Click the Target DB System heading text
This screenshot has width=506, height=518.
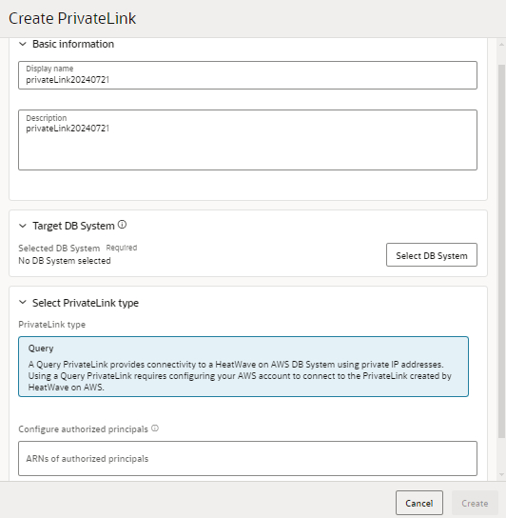pos(73,226)
